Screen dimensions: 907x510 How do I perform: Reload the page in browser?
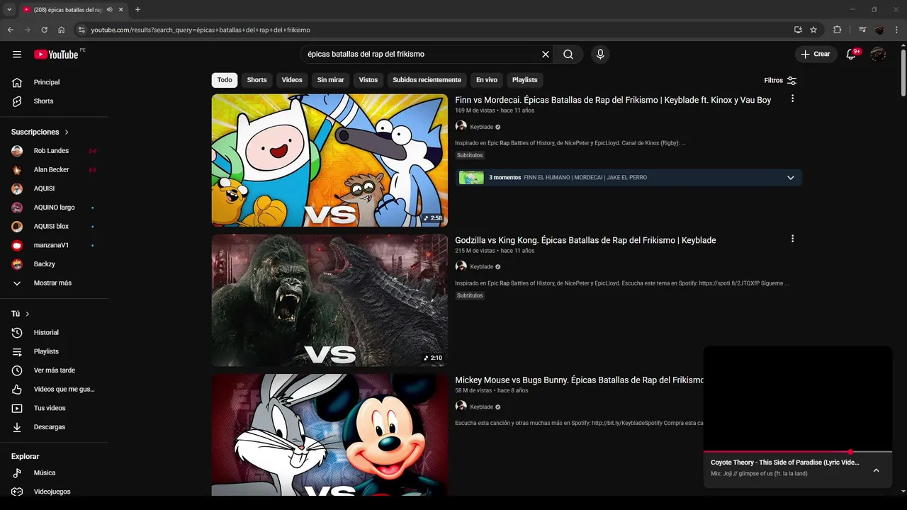pos(44,30)
